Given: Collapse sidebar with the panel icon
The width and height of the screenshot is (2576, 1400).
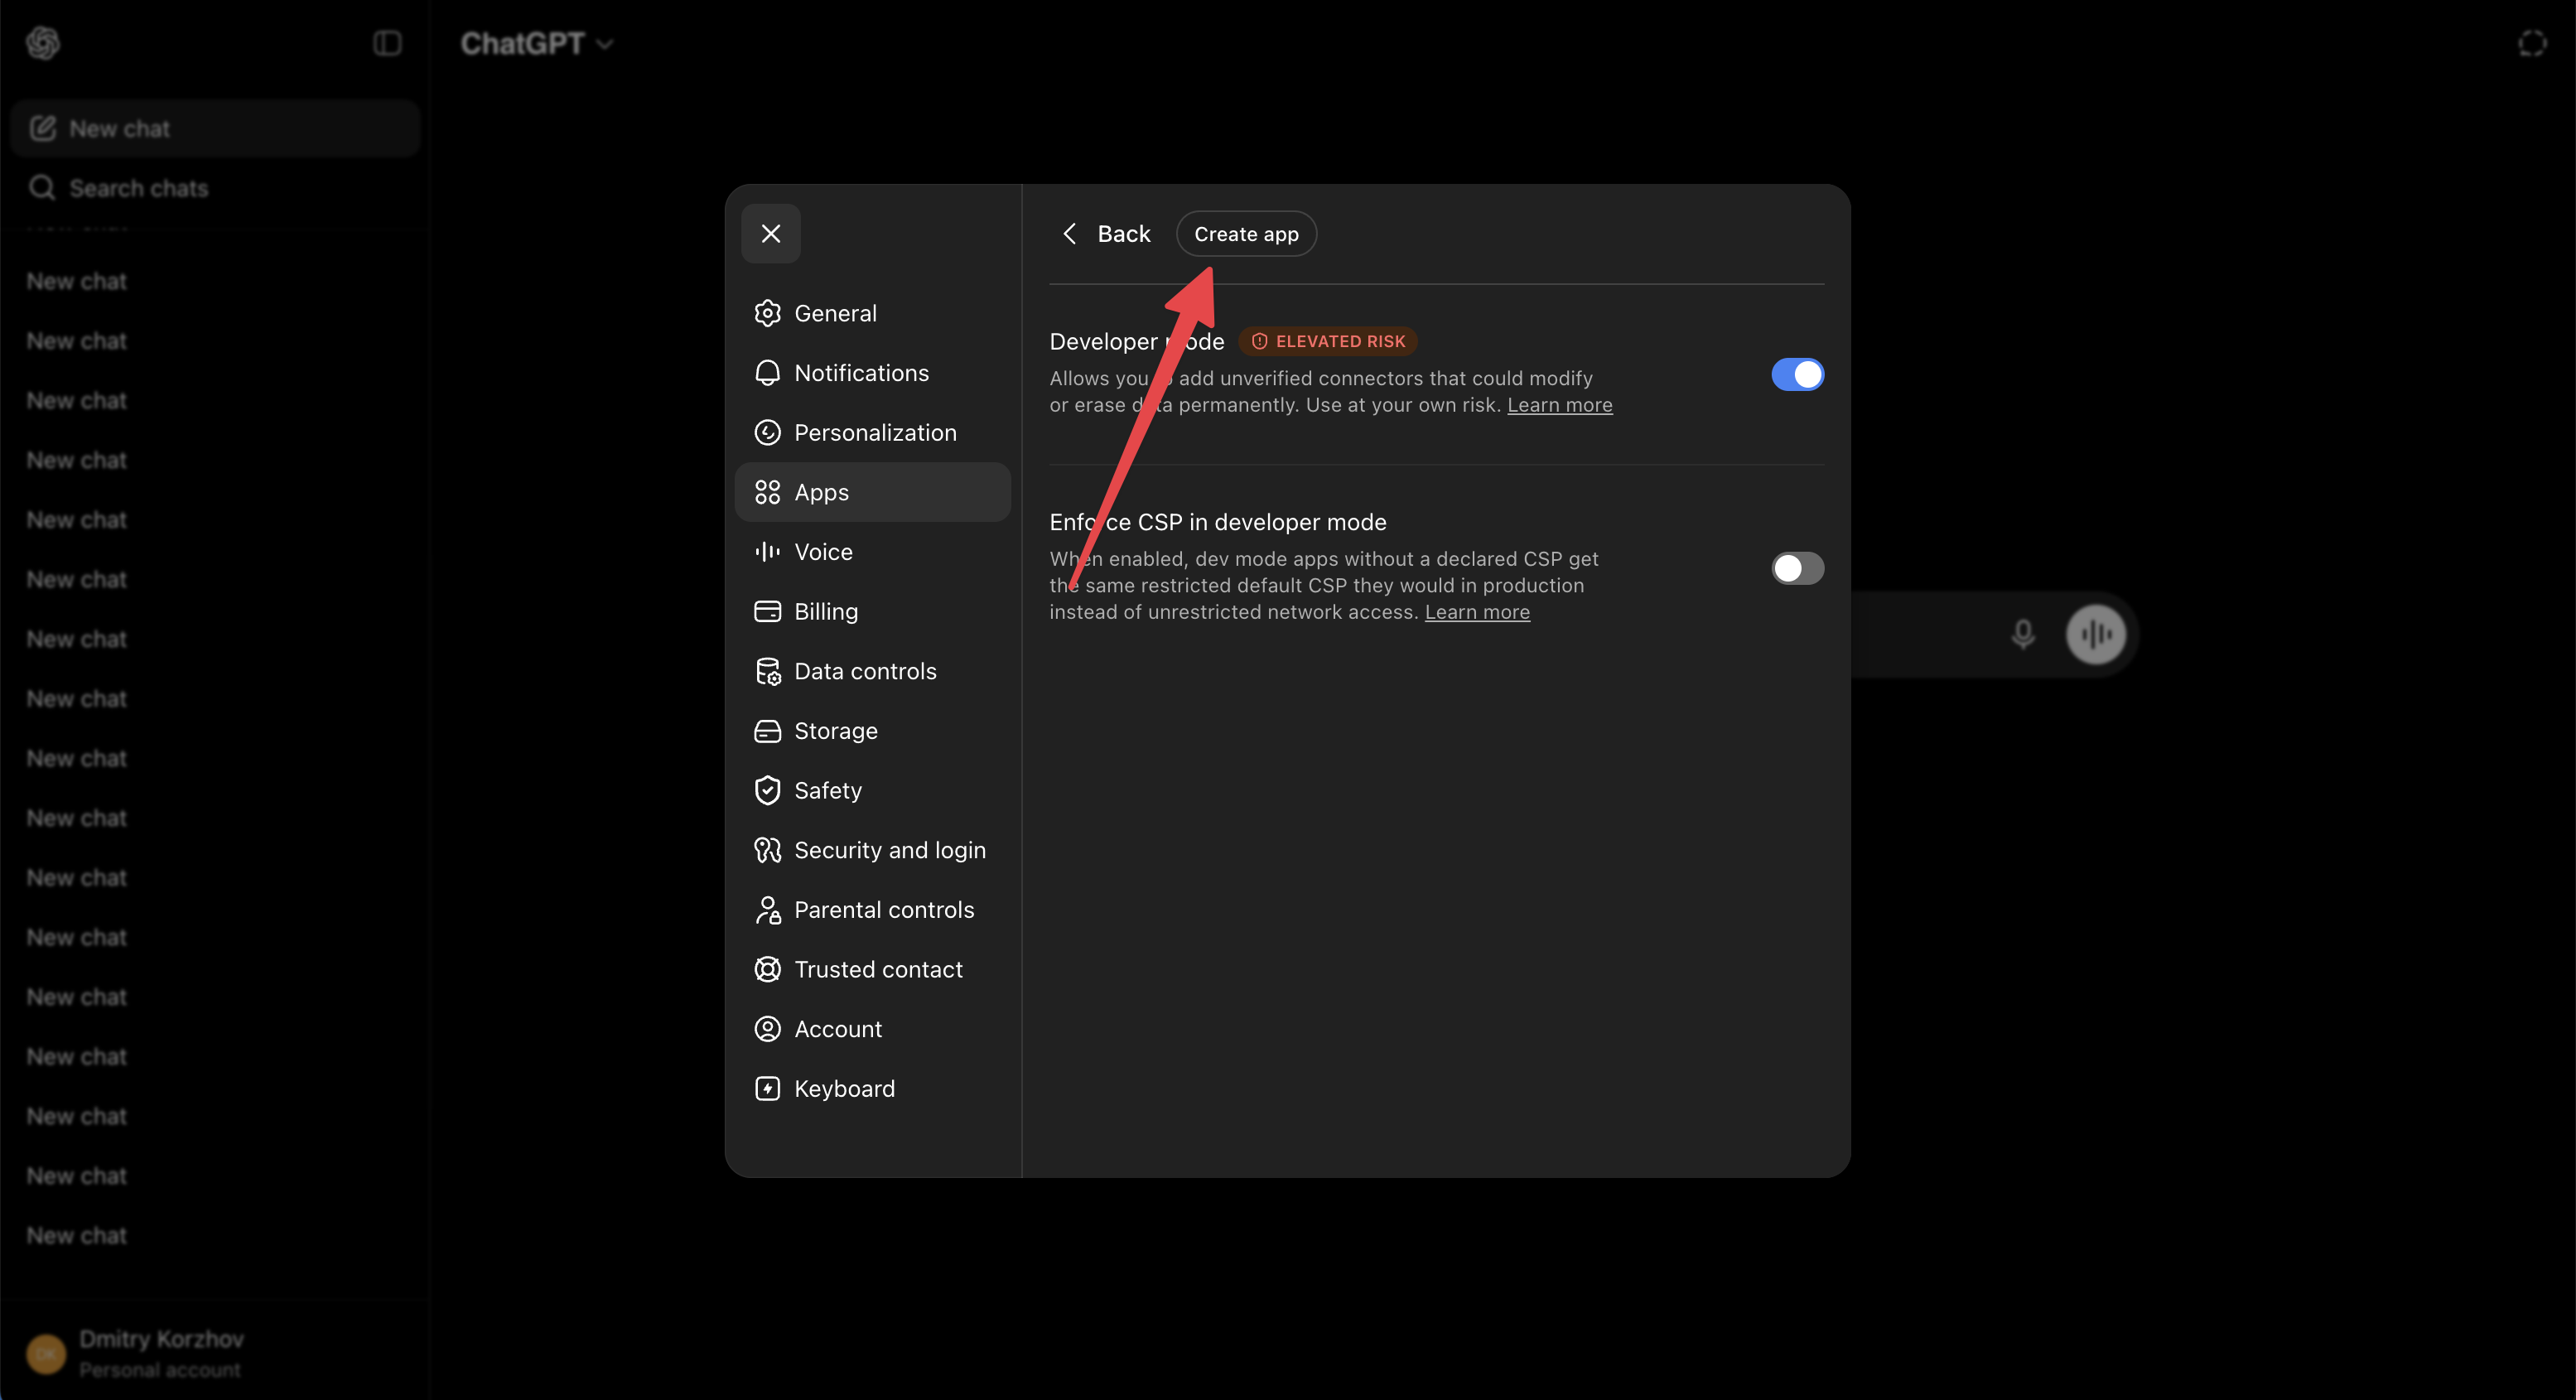Looking at the screenshot, I should (387, 43).
